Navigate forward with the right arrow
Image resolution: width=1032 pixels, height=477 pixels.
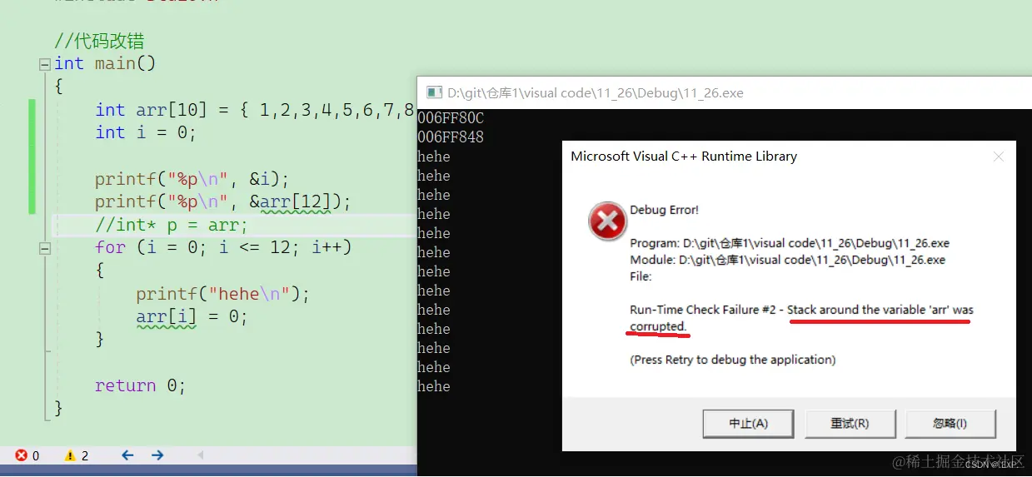[157, 455]
